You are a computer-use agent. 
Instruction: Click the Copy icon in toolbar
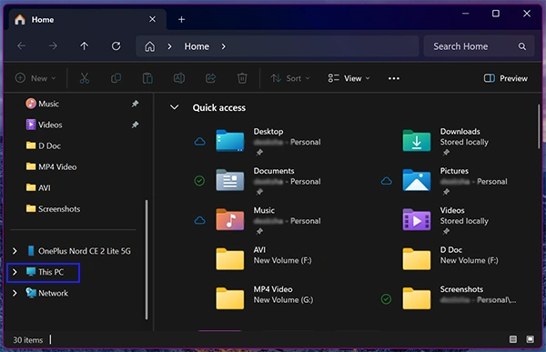coord(116,78)
